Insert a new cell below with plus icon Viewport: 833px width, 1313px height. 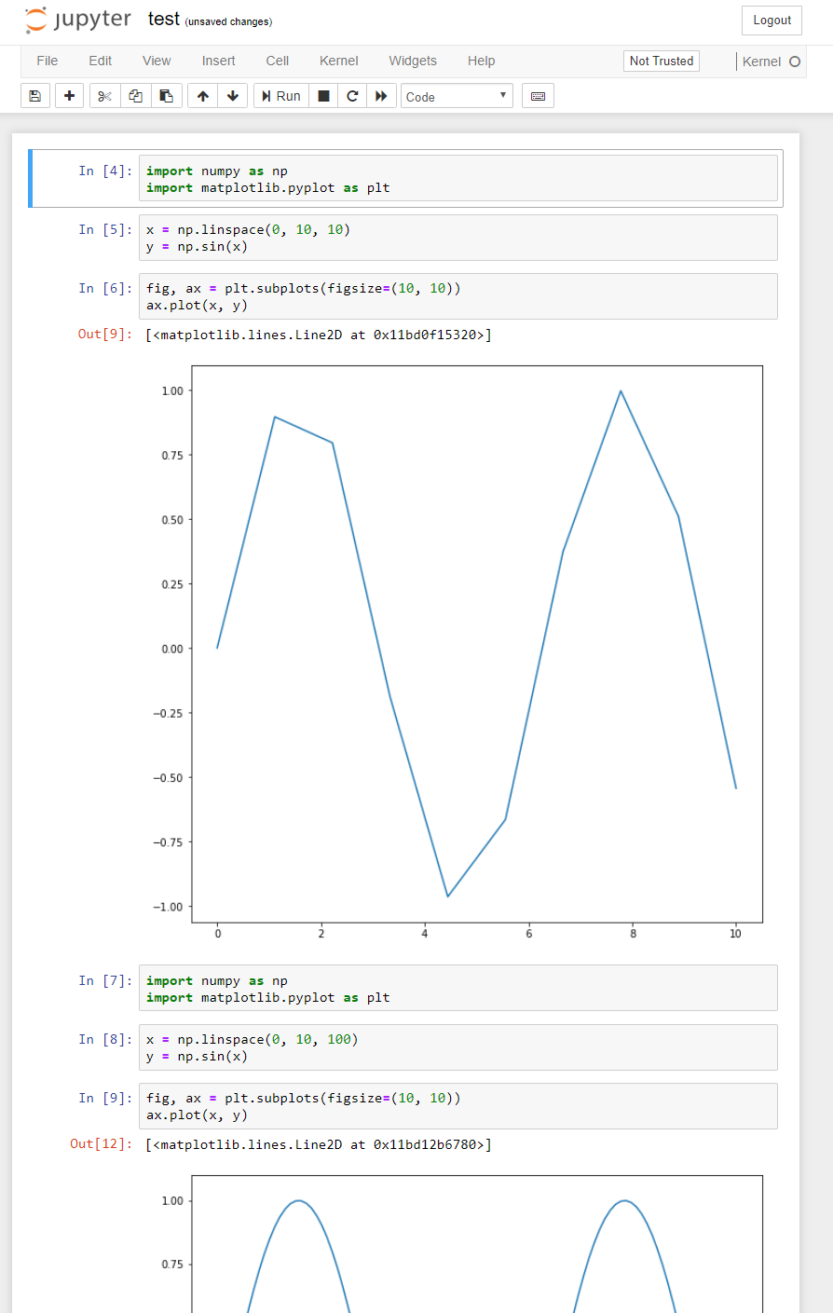click(x=69, y=95)
